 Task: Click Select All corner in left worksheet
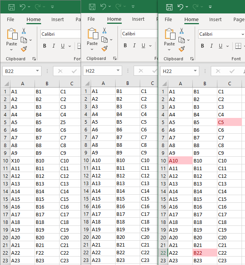(6, 83)
